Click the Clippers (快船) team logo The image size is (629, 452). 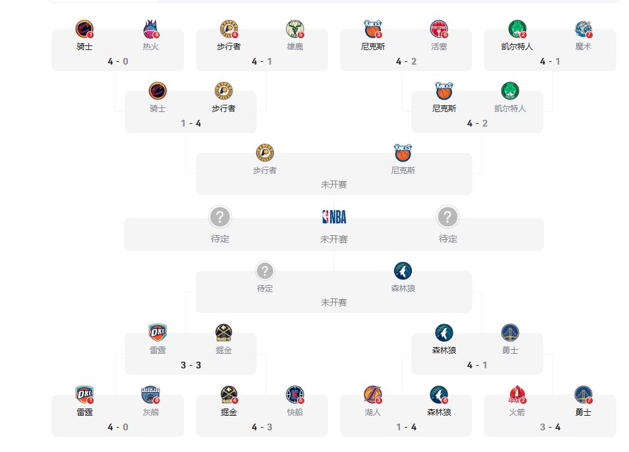click(295, 395)
